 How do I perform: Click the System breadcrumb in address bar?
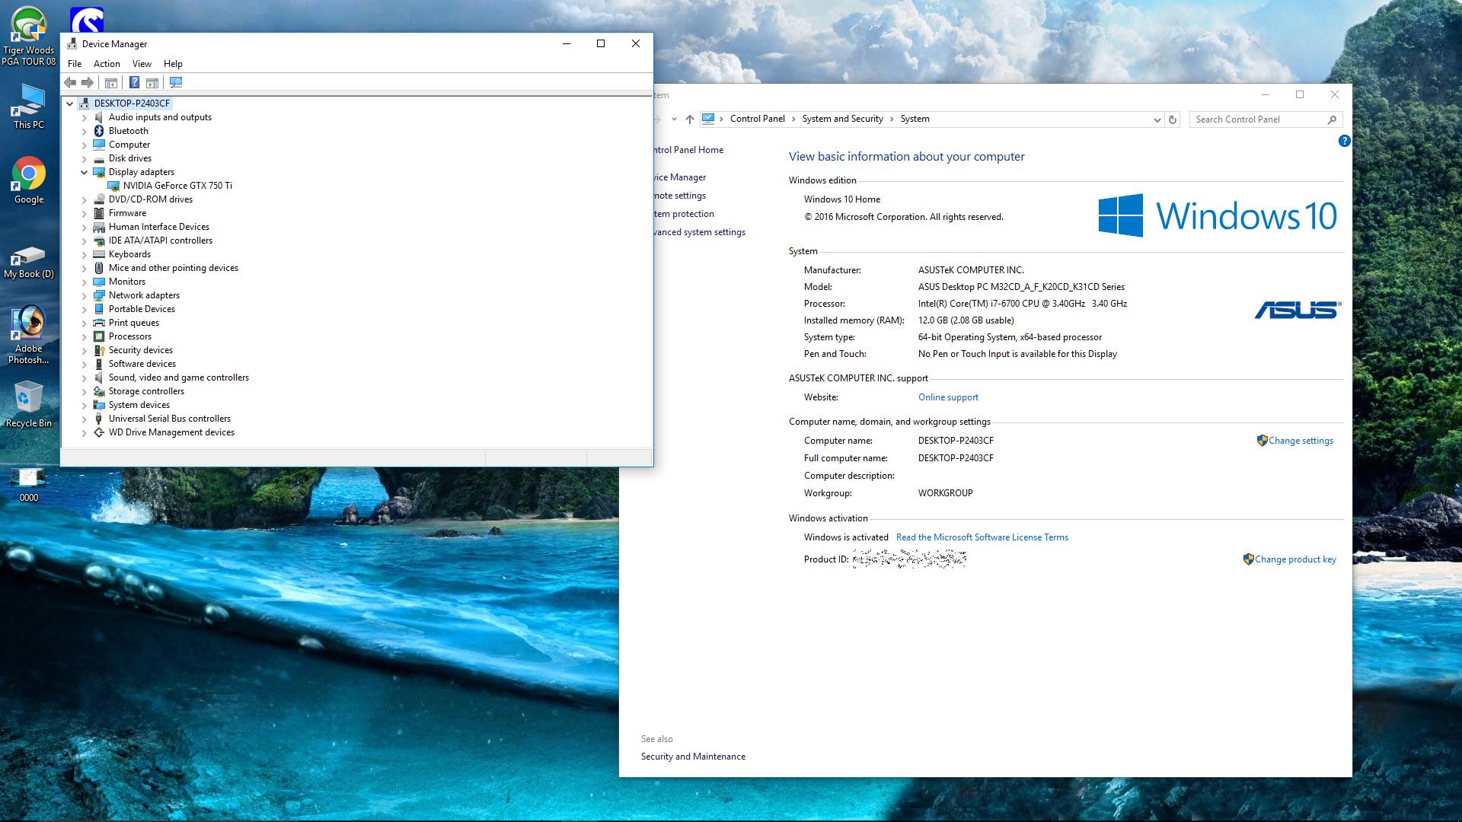915,119
